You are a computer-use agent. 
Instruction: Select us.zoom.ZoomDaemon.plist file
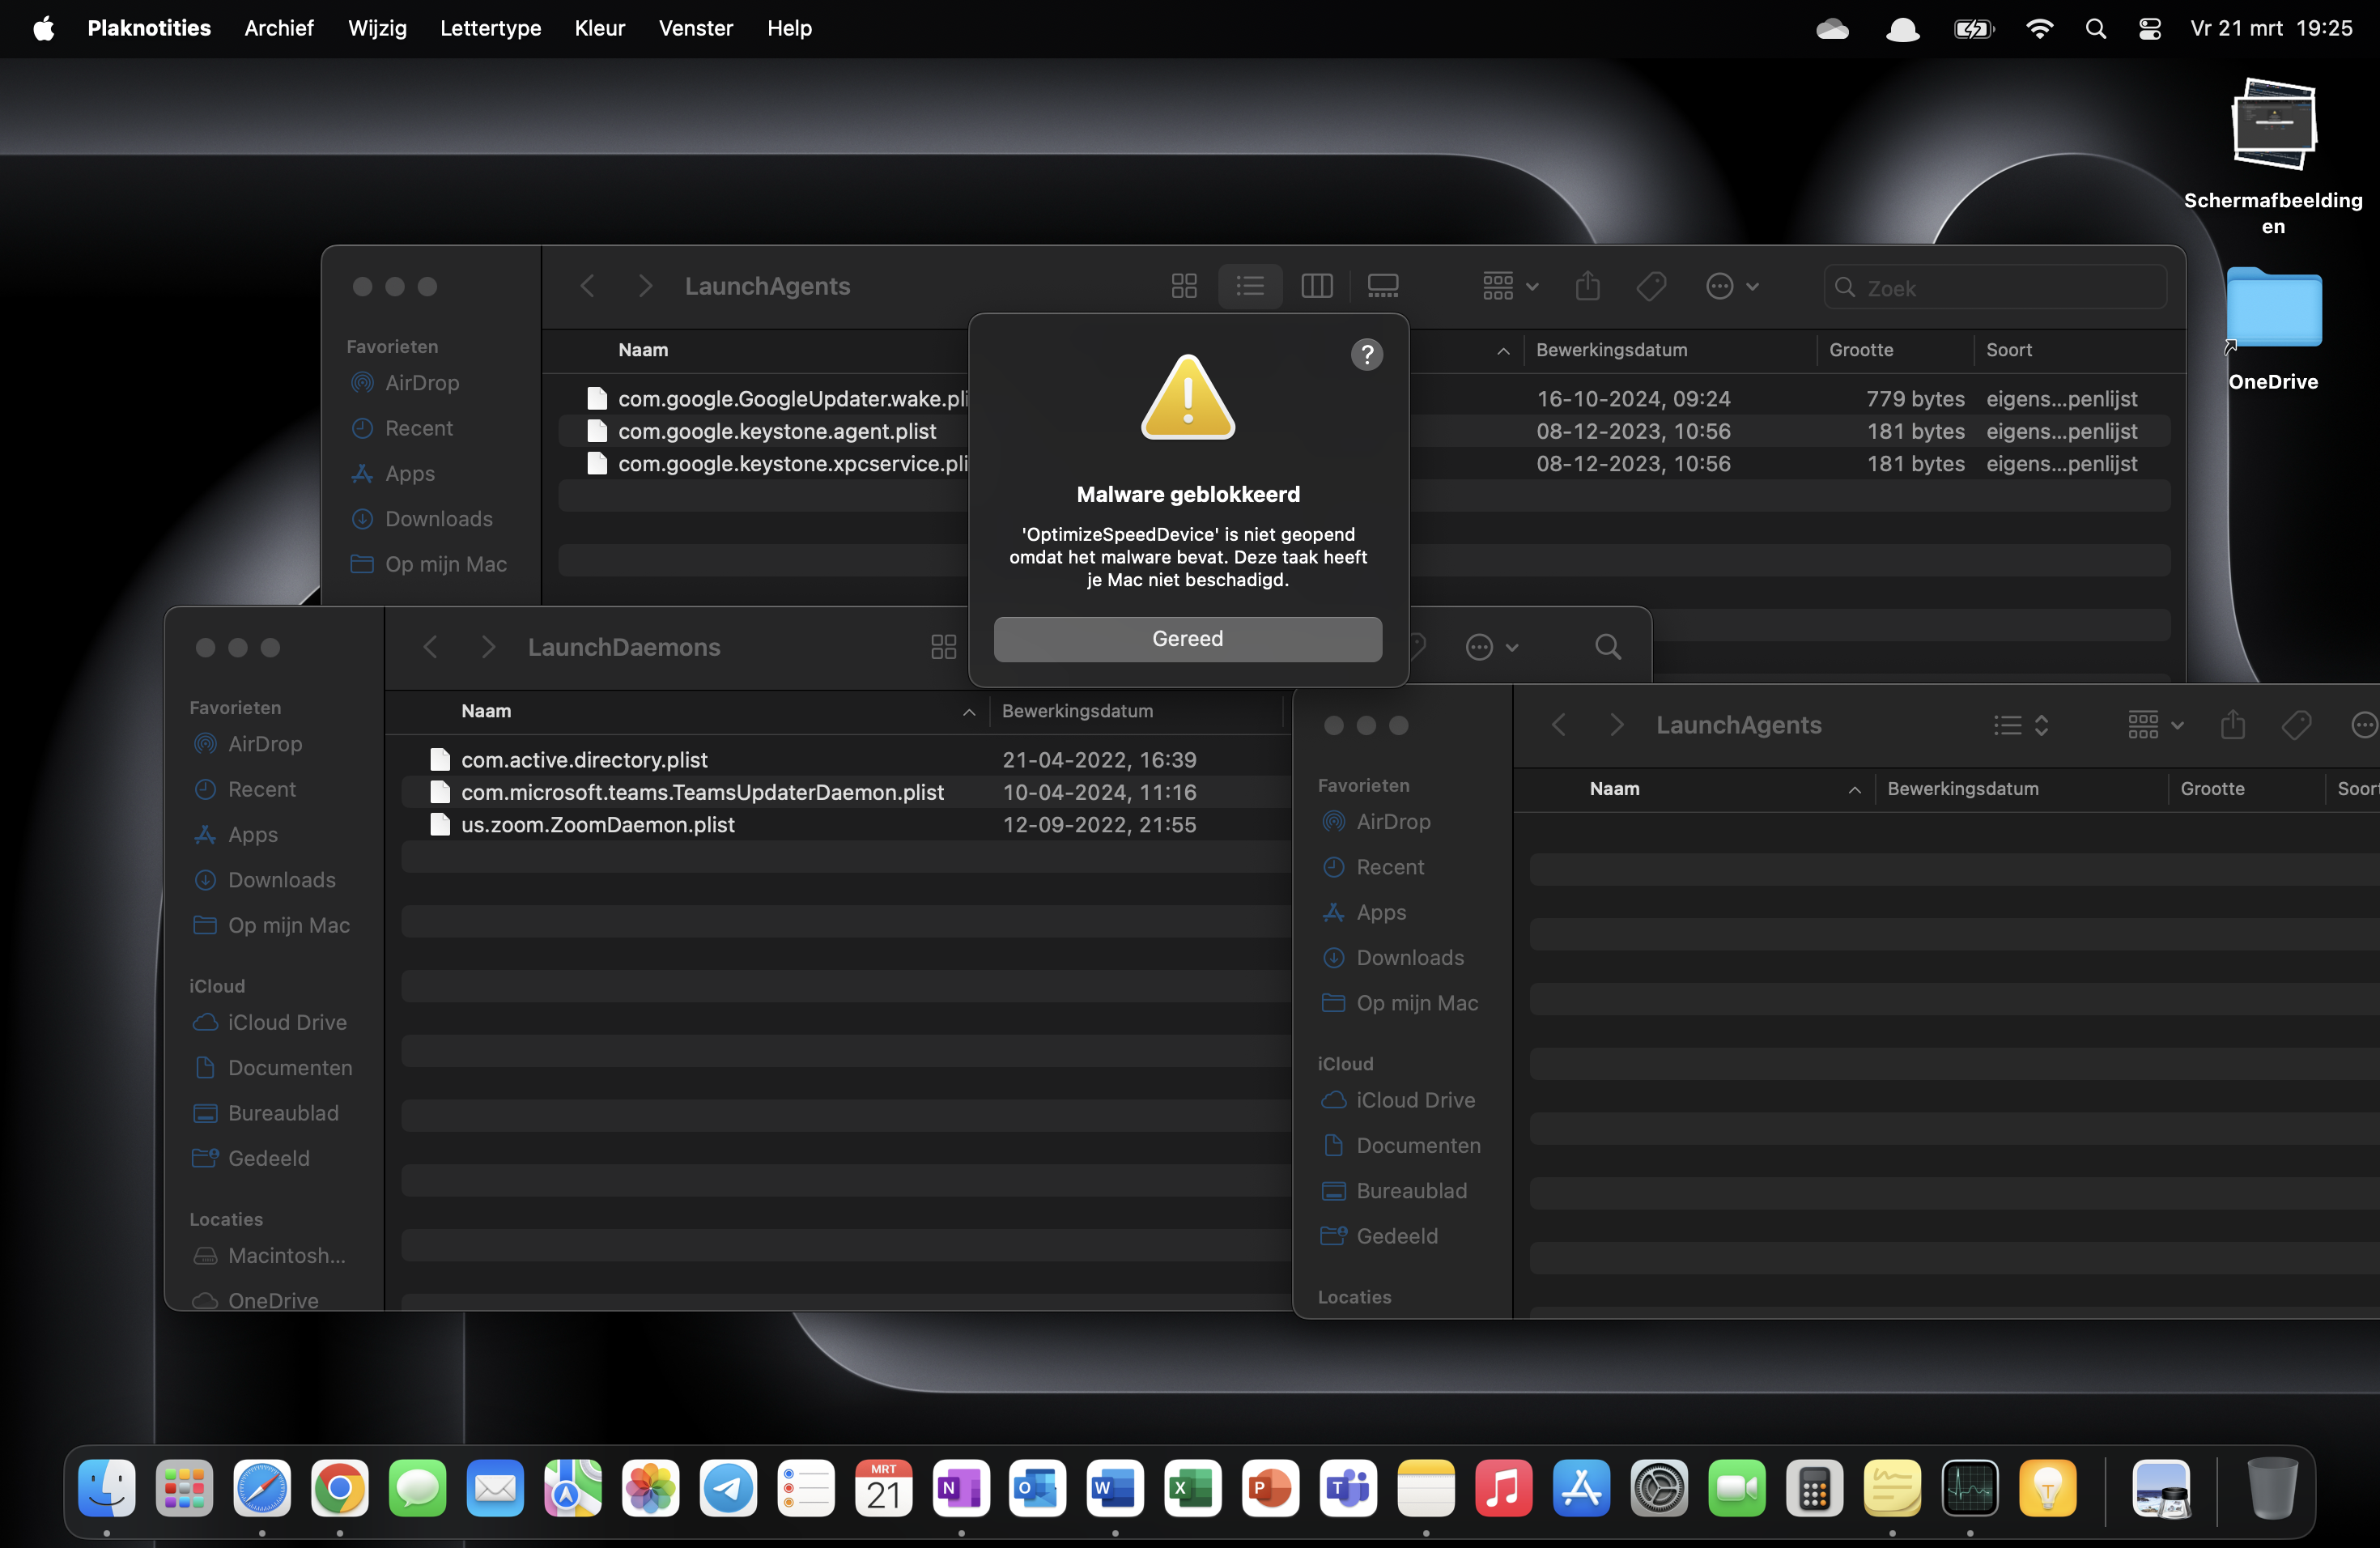(x=597, y=825)
